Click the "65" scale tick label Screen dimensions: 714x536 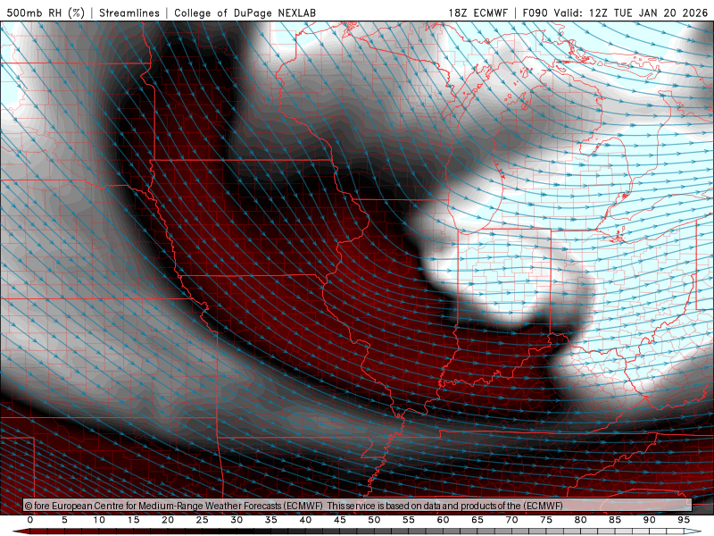[x=477, y=520]
